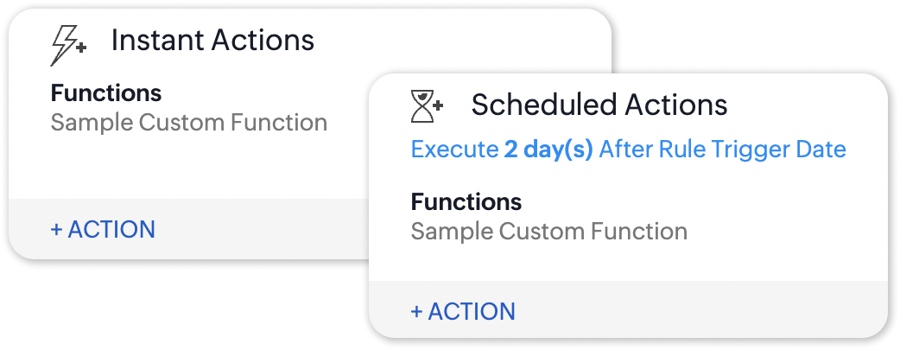
Task: Select Sample Custom Function in Instant Actions
Action: point(189,122)
